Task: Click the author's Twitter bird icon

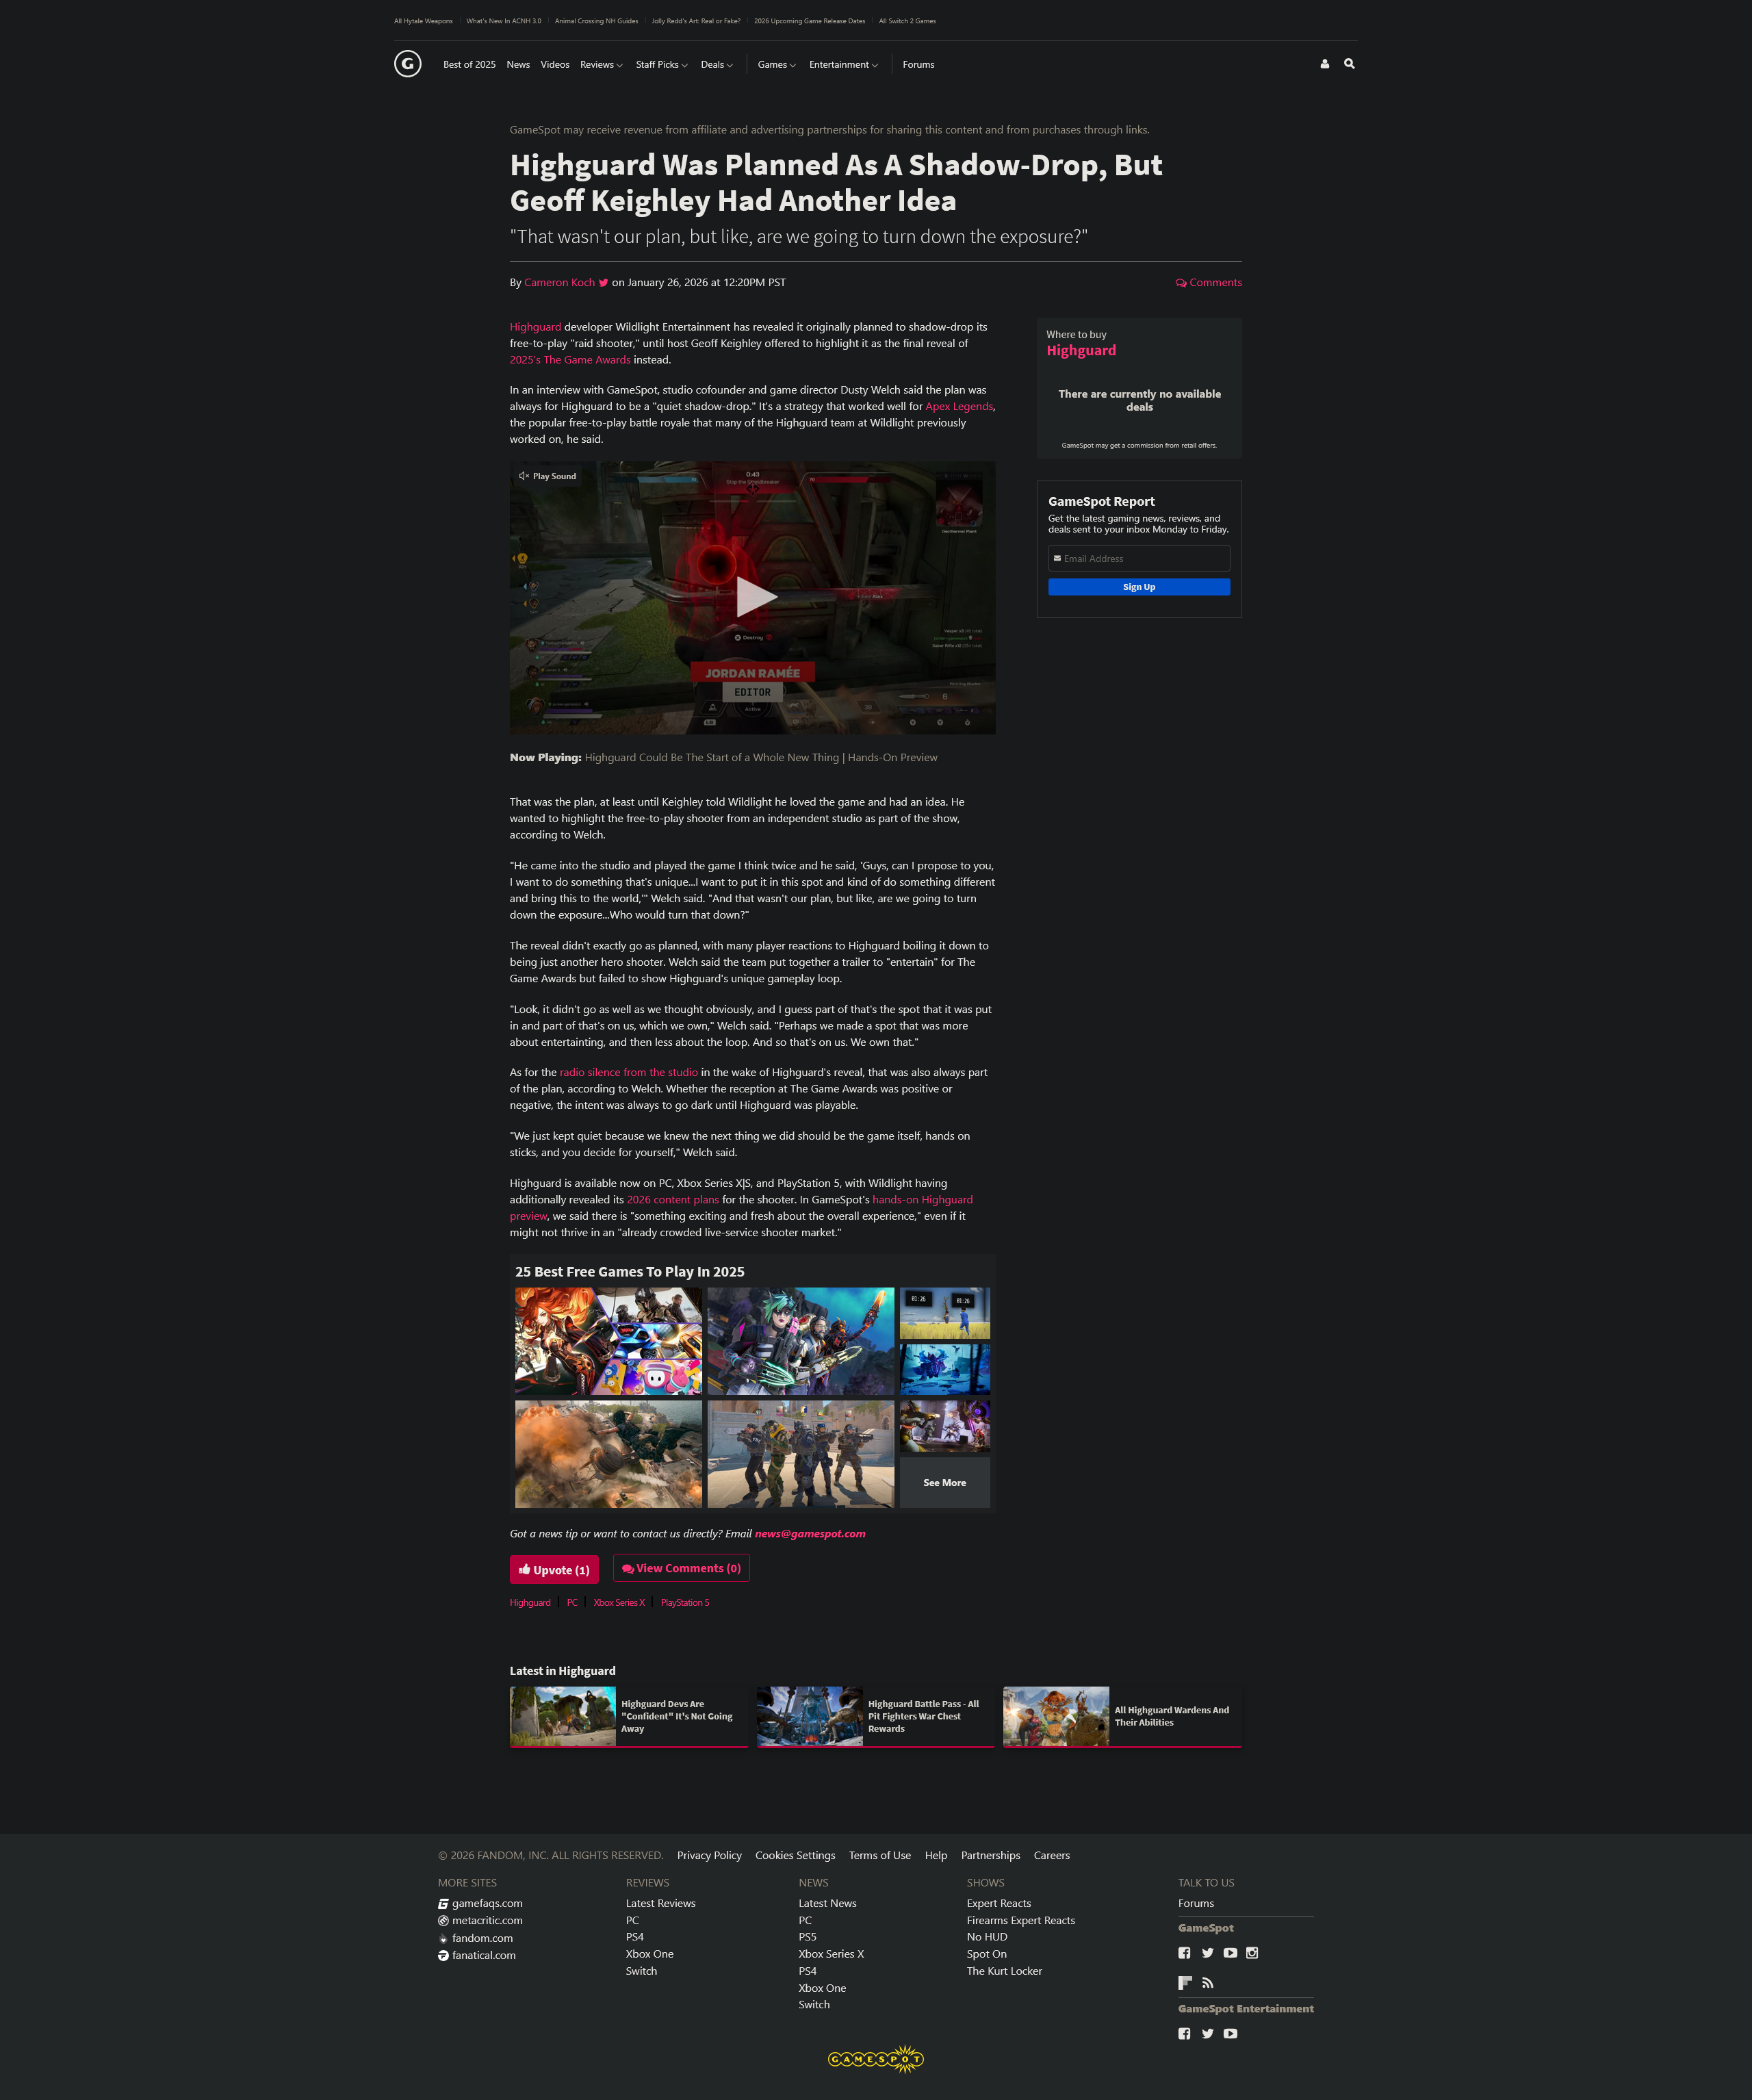Action: pyautogui.click(x=603, y=283)
